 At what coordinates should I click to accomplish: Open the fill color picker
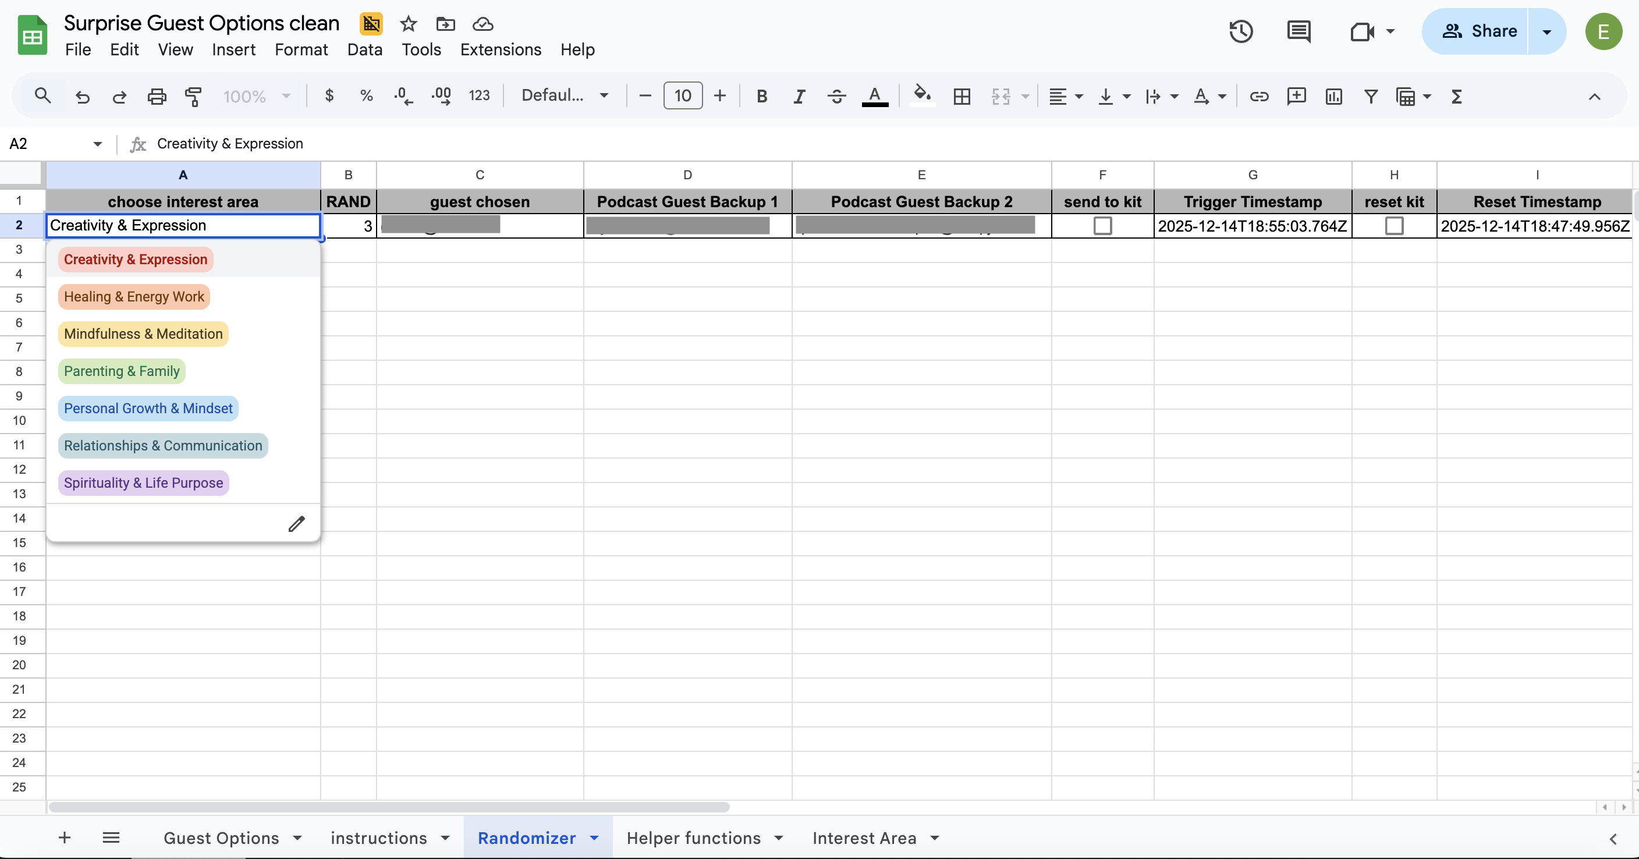click(922, 96)
